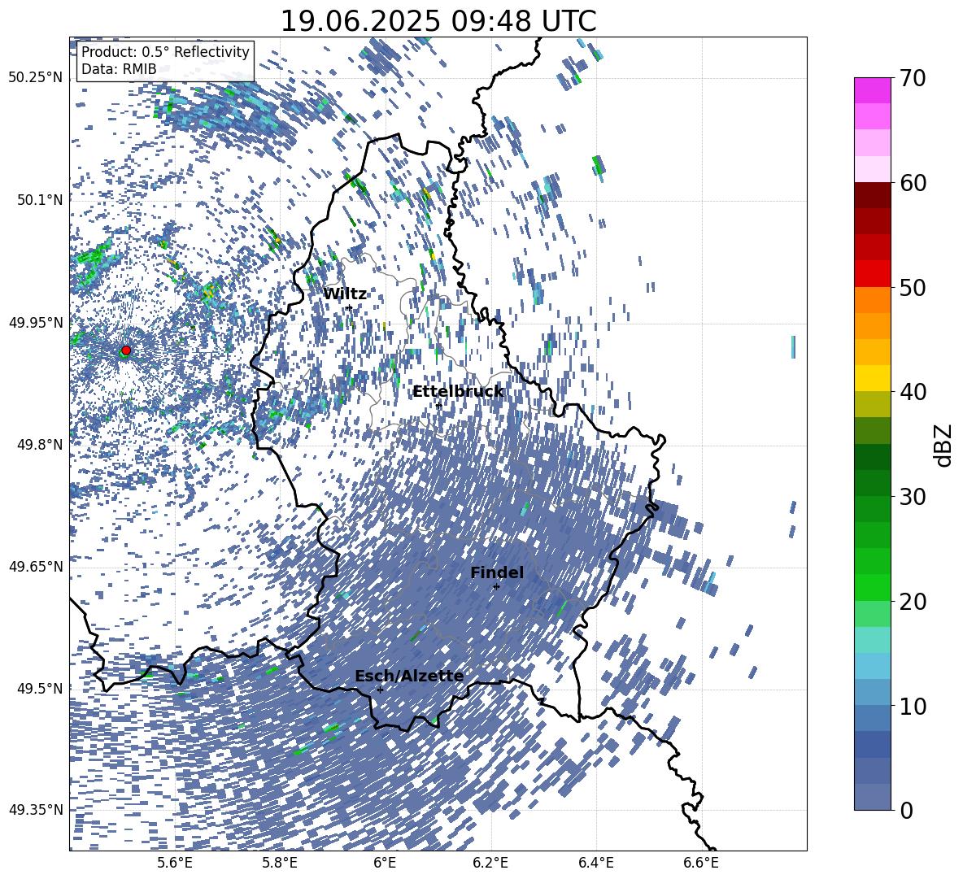Click the 70 colorbar tick label
The image size is (963, 879).
(x=913, y=78)
